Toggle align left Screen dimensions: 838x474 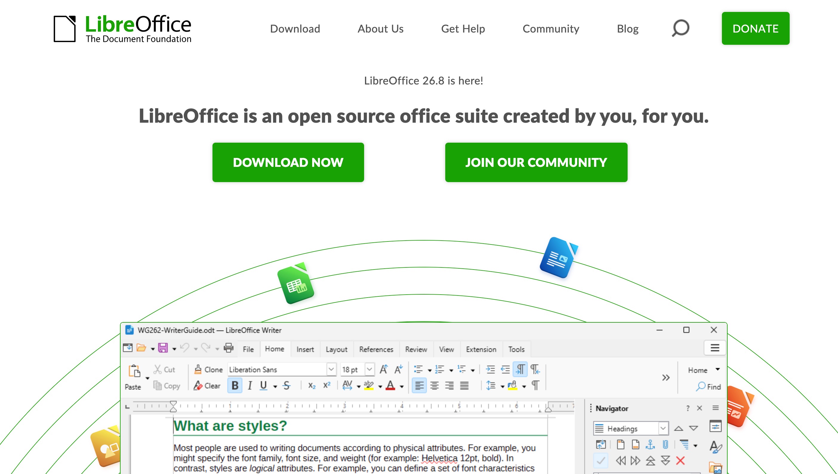[419, 386]
